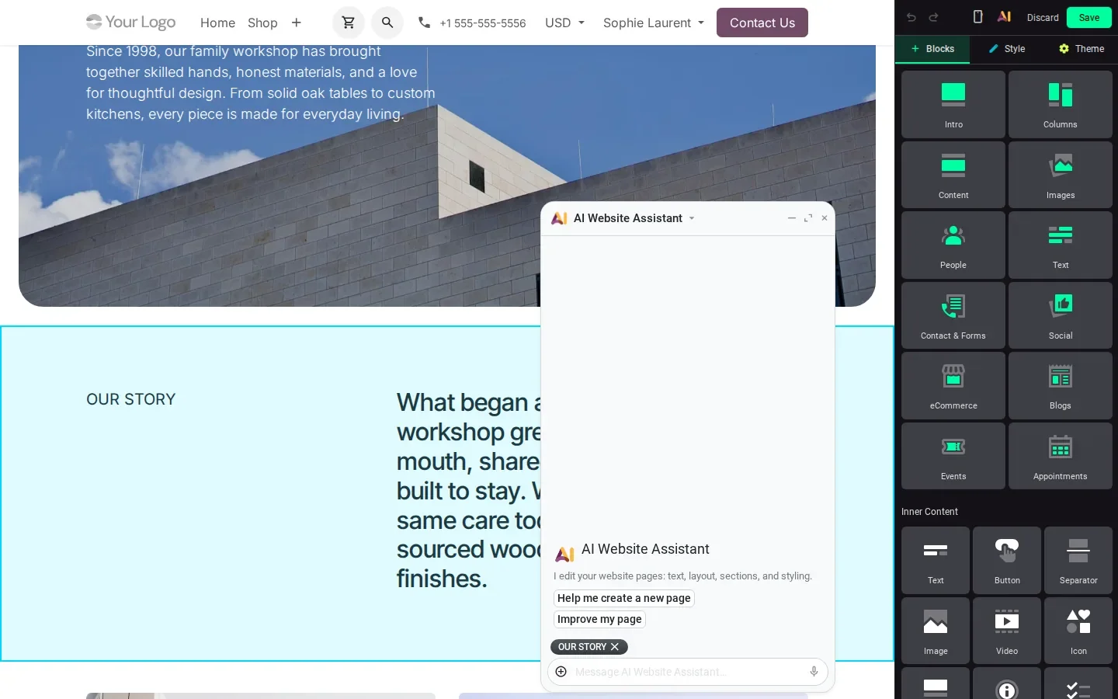Screen dimensions: 1118x699
Task: Click the Your Logo site logo
Action: tap(131, 22)
